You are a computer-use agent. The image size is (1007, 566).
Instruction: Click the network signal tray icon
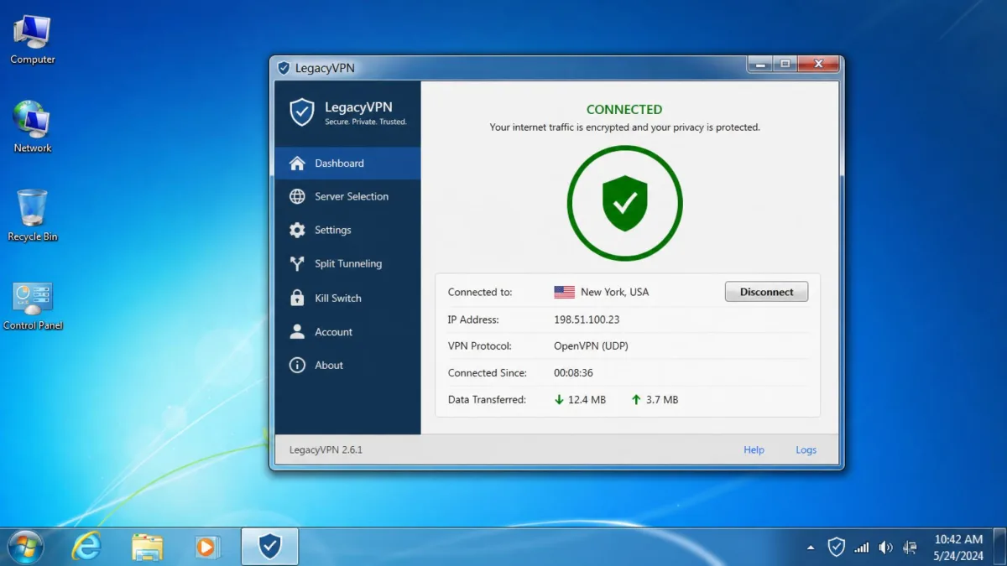(x=862, y=548)
